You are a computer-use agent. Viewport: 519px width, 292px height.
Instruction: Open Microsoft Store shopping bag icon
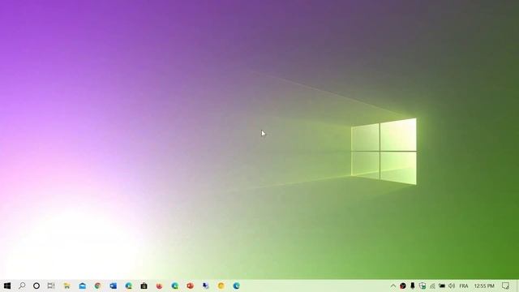click(x=144, y=286)
